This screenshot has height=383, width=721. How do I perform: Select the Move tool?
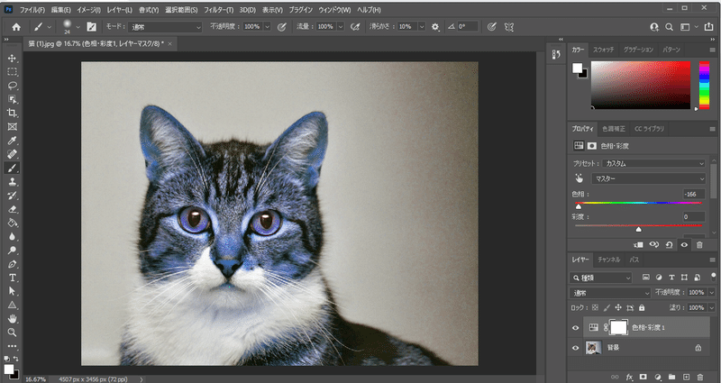tap(13, 58)
